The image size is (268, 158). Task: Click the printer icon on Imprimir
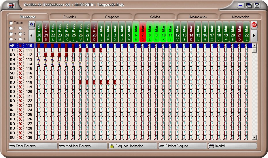[x=211, y=146]
